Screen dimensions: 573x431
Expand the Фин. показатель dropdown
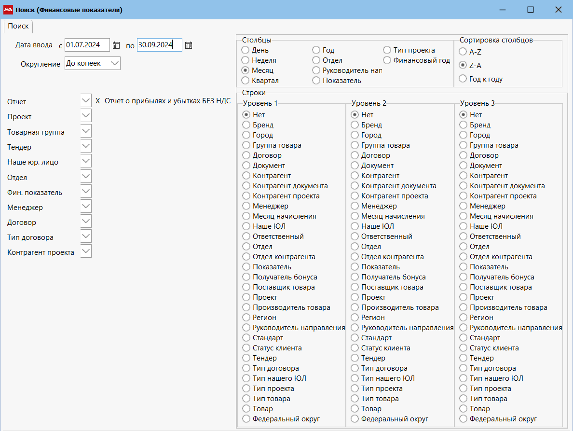(86, 191)
